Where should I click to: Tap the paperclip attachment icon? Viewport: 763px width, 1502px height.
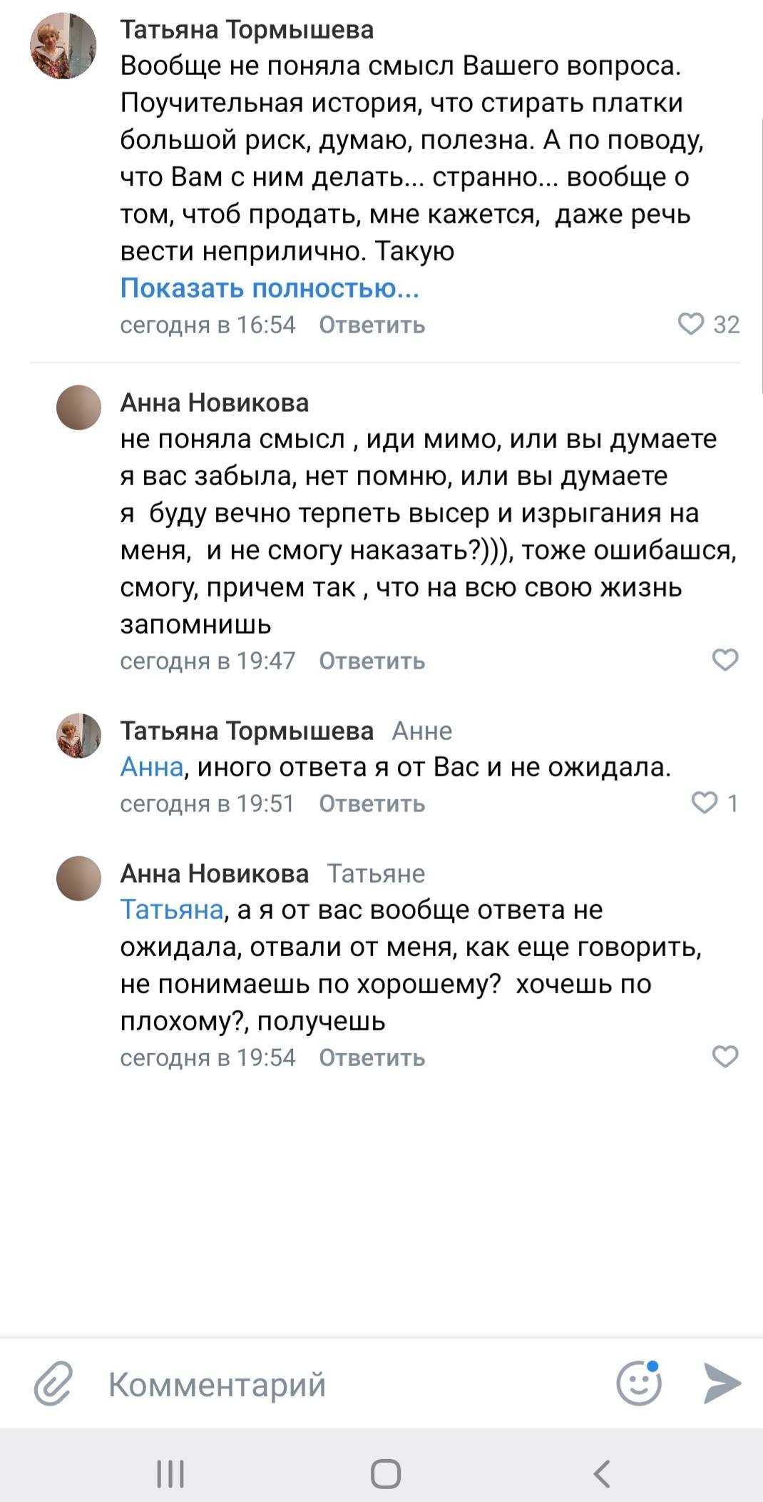pyautogui.click(x=54, y=1383)
